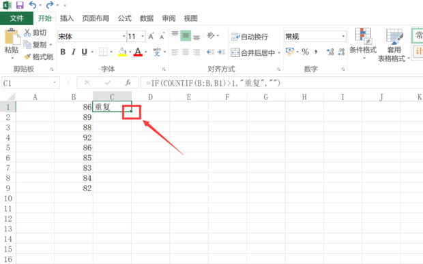Screen dimensions: 423x264
Task: Open the insert function fx dialog
Action: coord(128,82)
